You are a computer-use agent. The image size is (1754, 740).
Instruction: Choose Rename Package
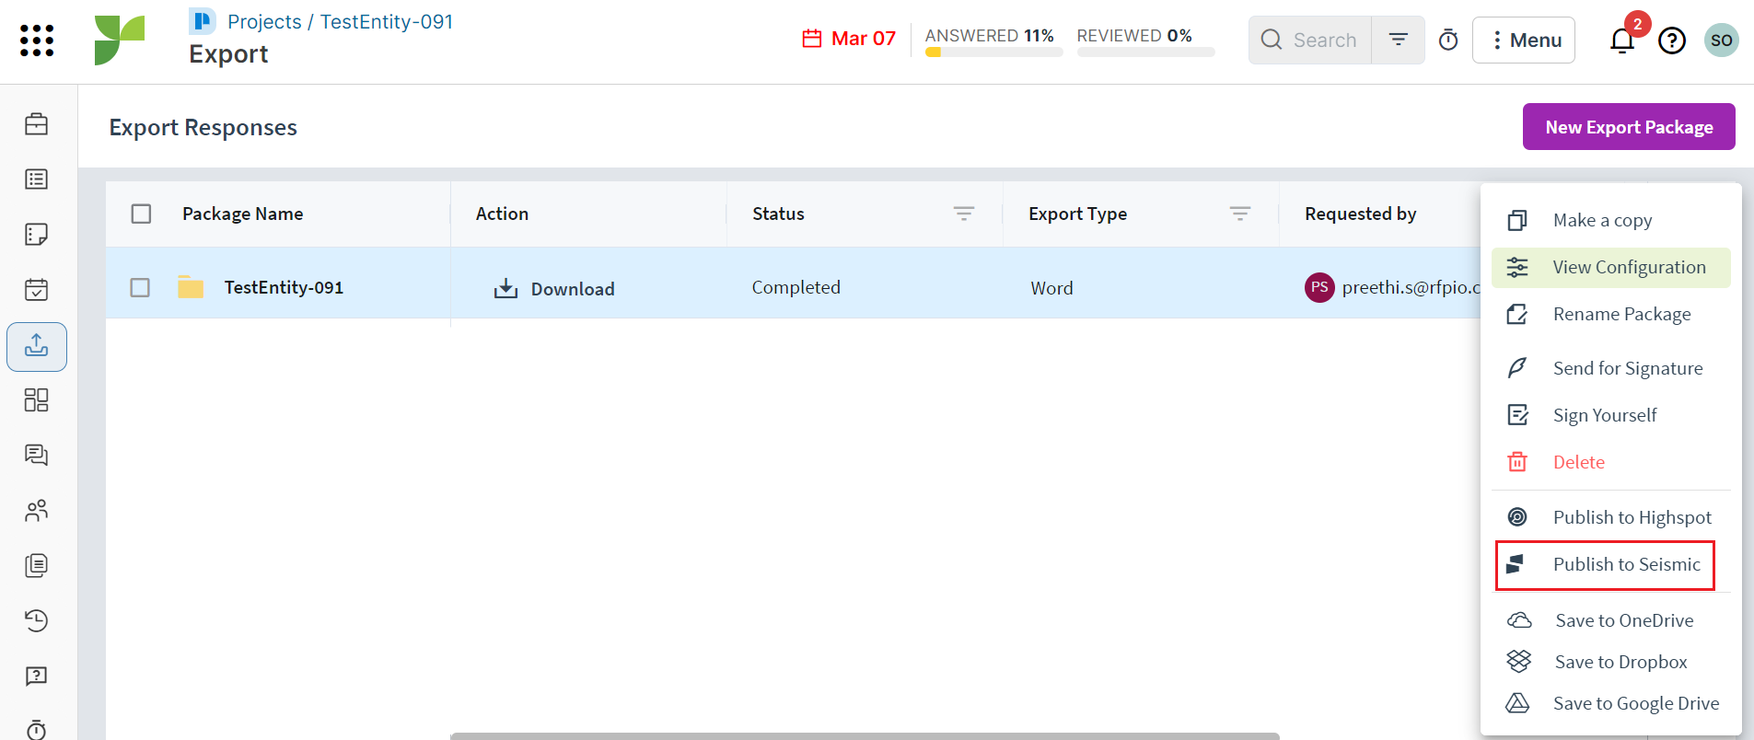point(1611,315)
